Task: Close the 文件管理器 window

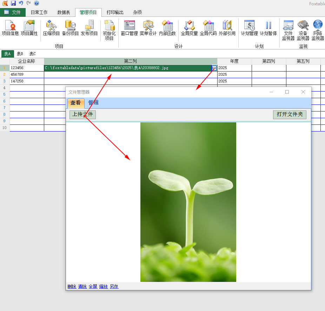Action: [x=303, y=92]
